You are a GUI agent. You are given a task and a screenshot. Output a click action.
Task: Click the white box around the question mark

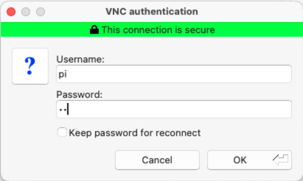30,66
